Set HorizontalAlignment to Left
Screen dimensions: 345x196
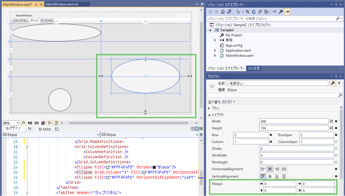(263, 169)
